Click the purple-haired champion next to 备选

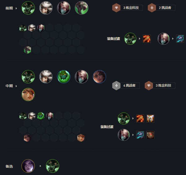coord(28,166)
